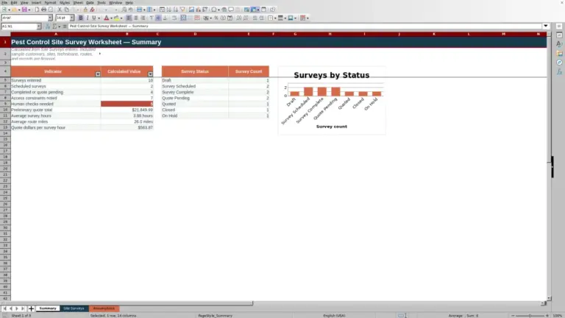Click the Cut scissors icon

coord(60,10)
